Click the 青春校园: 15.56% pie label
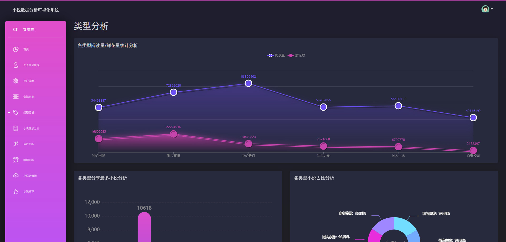Screen dimensions: 506x242 click(352, 213)
